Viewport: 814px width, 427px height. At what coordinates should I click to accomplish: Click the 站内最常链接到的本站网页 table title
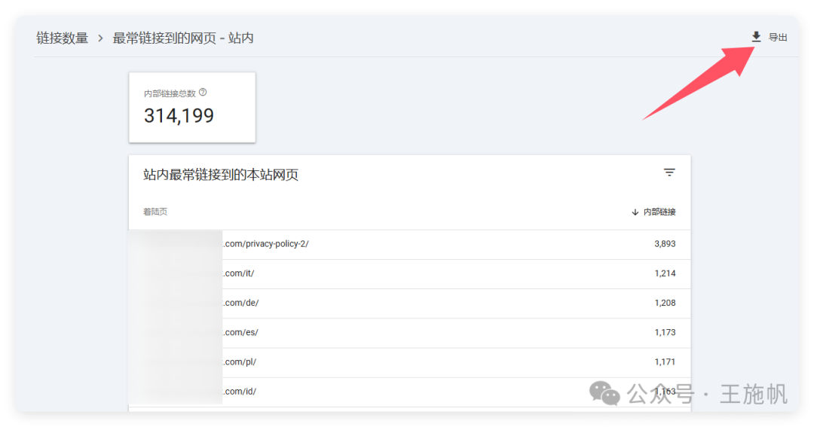tap(221, 175)
